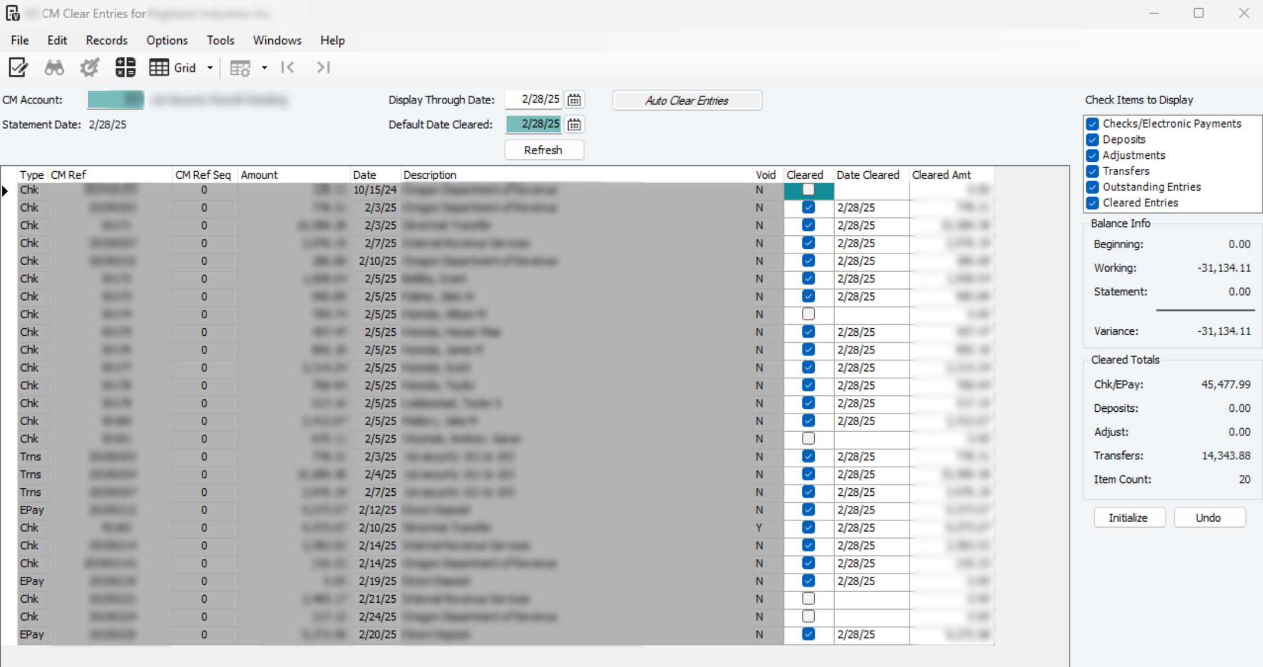Viewport: 1263px width, 667px height.
Task: Open calendar for Default Date Cleared
Action: [x=575, y=124]
